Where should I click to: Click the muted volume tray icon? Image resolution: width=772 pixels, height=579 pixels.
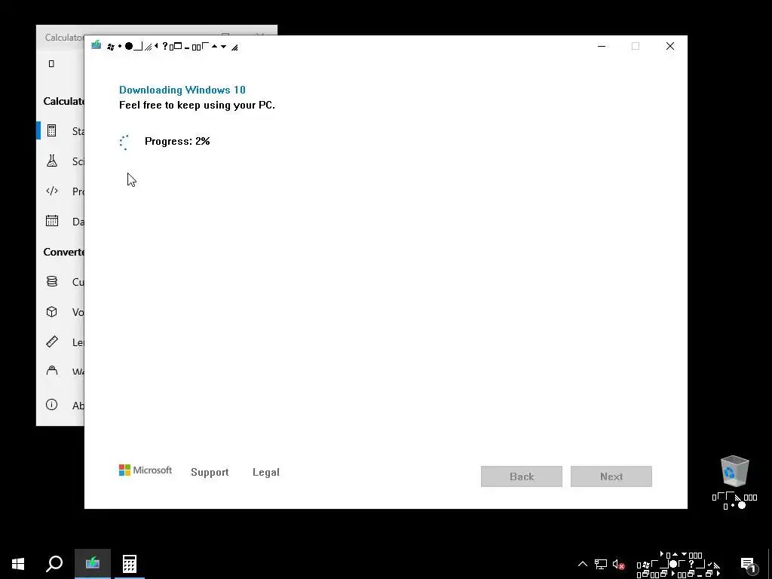618,565
